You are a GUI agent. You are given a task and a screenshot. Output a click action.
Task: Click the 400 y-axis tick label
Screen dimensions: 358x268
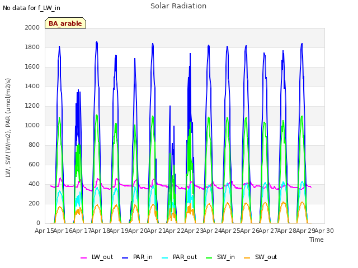click(34, 184)
